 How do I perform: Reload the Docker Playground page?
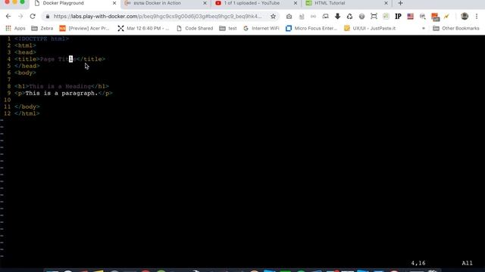(33, 17)
